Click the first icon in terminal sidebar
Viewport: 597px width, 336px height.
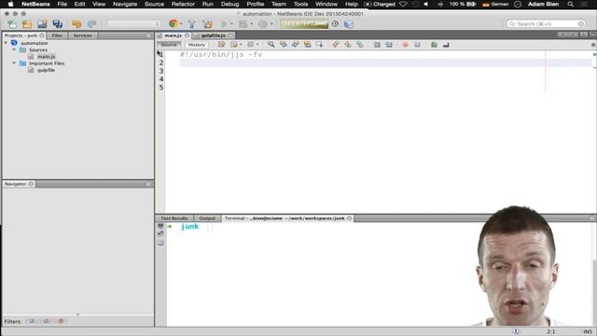click(160, 226)
